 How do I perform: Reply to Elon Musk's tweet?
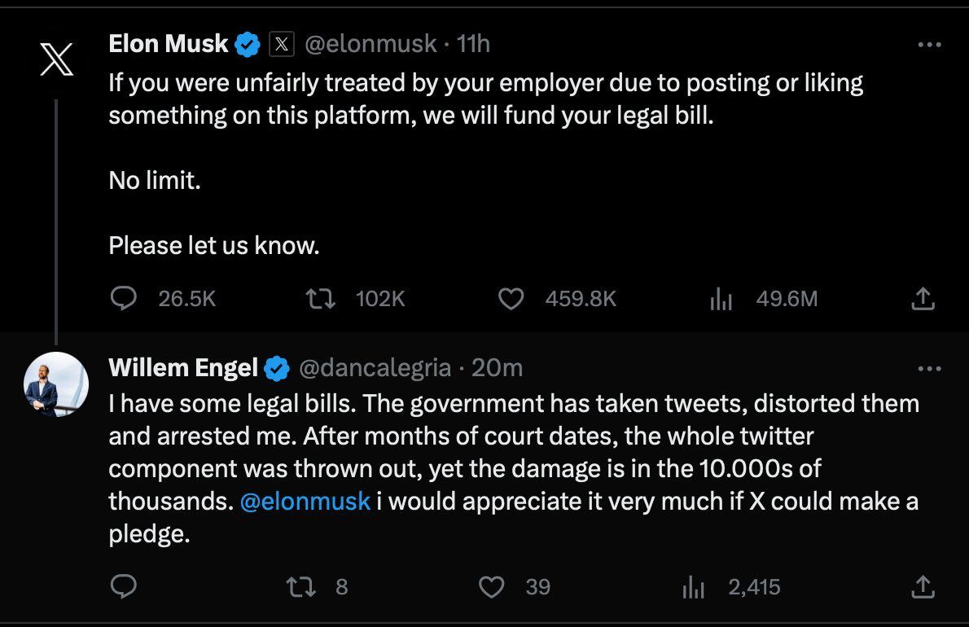pyautogui.click(x=123, y=299)
